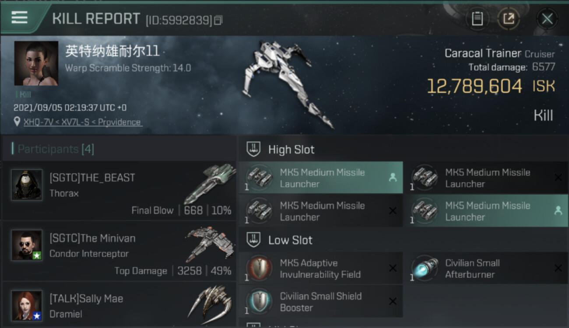This screenshot has height=328, width=569.
Task: Select the Civilian Small Afterburner icon
Action: pyautogui.click(x=425, y=268)
